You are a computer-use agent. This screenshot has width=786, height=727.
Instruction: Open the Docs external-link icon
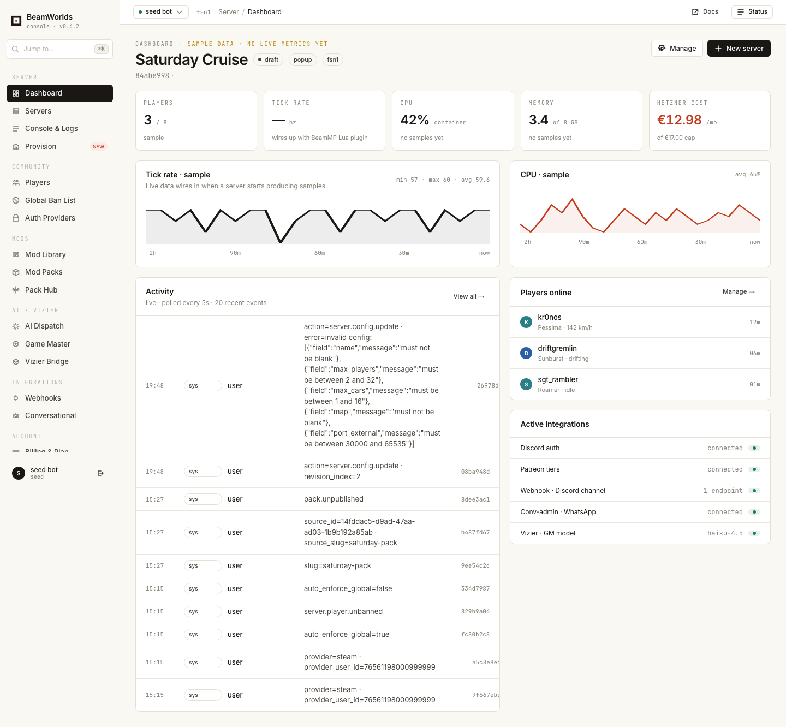(x=695, y=12)
